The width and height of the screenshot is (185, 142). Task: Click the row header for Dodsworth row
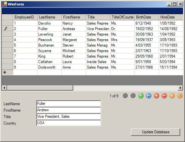click(x=7, y=67)
